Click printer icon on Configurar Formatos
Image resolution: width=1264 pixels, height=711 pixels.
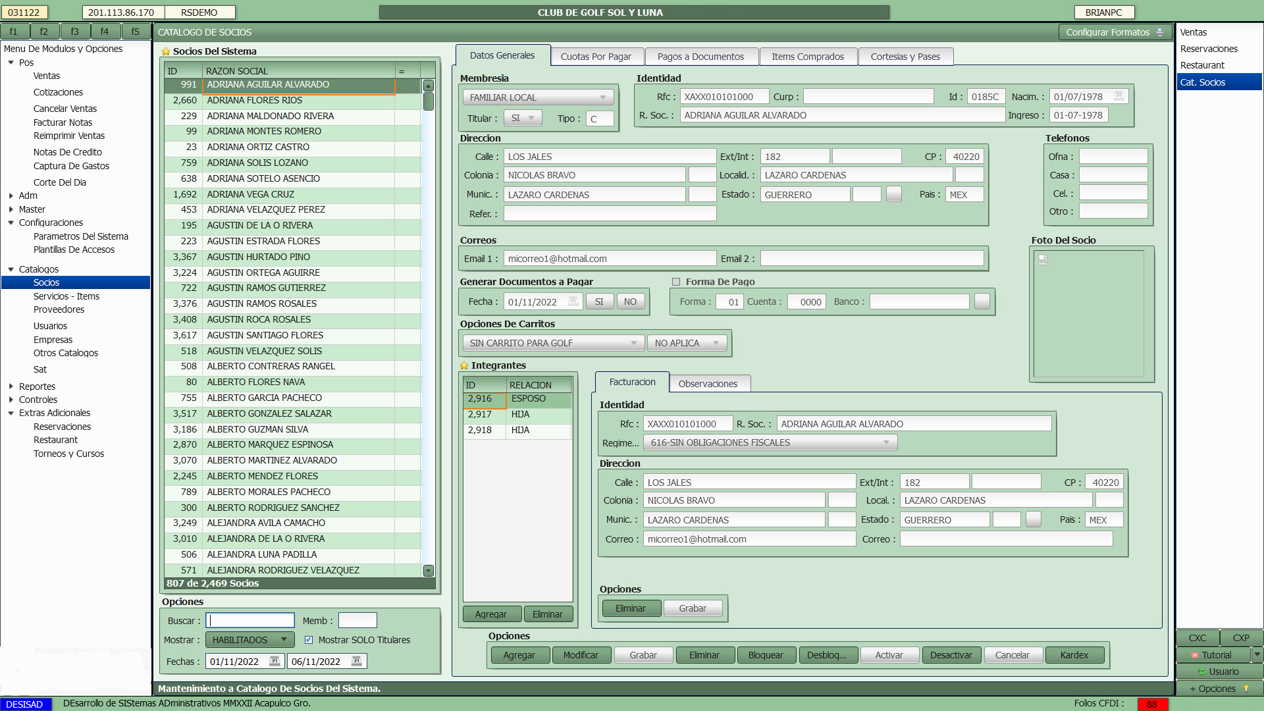1160,32
